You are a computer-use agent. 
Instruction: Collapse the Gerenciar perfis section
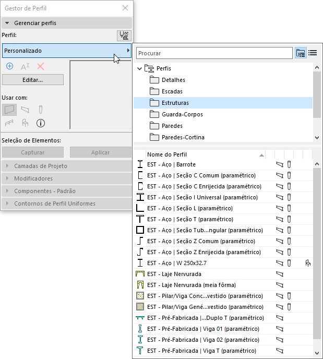(67, 23)
